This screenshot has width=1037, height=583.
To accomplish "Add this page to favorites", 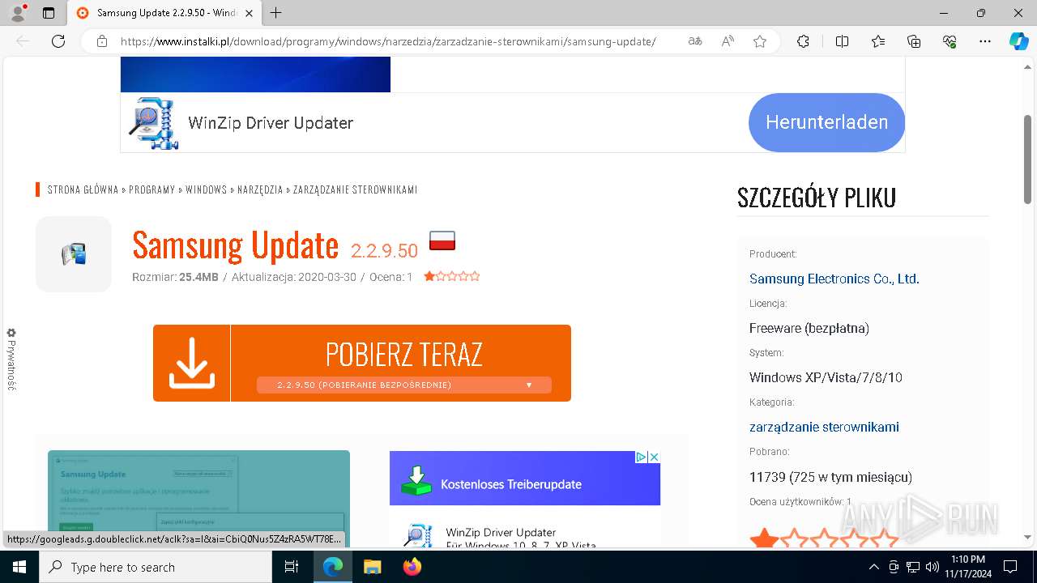I will coord(760,41).
